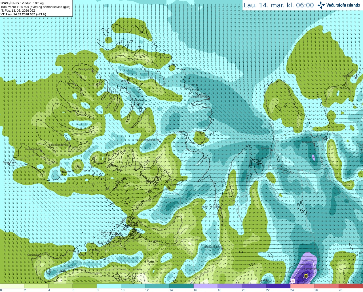This screenshot has height=292, width=363.
Task: Select the 20–22 m/s violet legend swatch
Action: (254, 286)
